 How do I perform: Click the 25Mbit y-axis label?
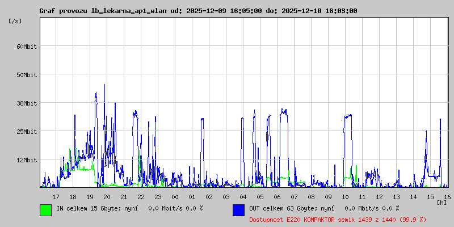tap(26, 132)
